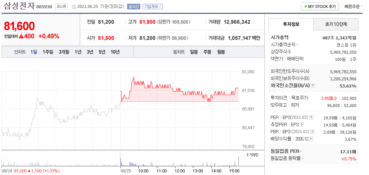369x175 pixels.
Task: Click the +0.49% change rate
Action: tap(49, 36)
